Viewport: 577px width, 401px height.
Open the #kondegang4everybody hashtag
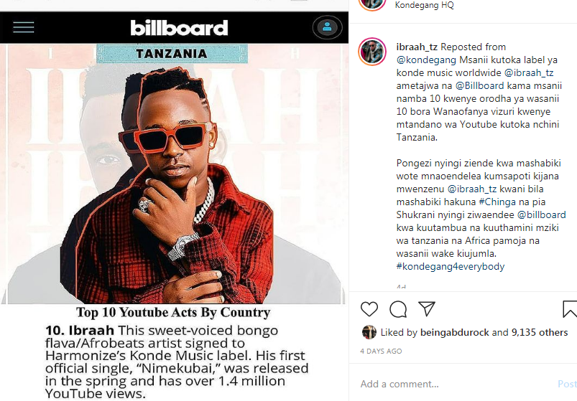click(451, 266)
